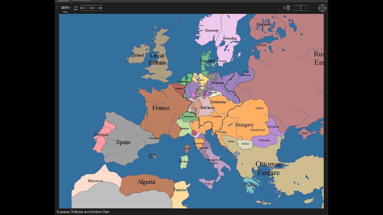Click the Tunisia label
Screen dimensions: 383x215
[180, 190]
